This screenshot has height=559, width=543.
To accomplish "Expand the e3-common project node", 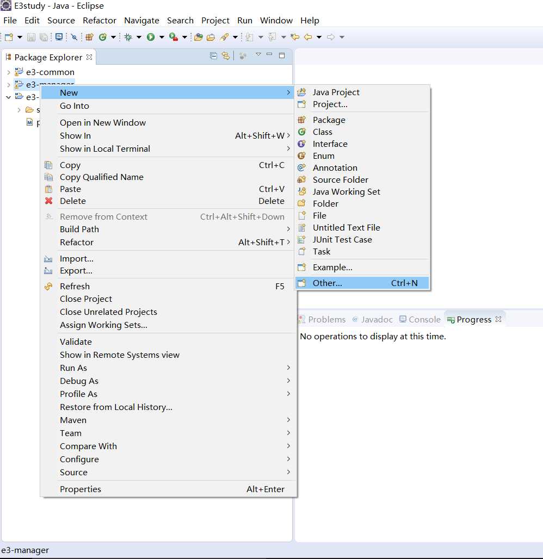I will pos(9,72).
